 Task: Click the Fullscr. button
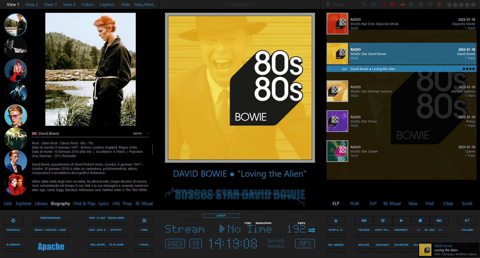[88, 4]
